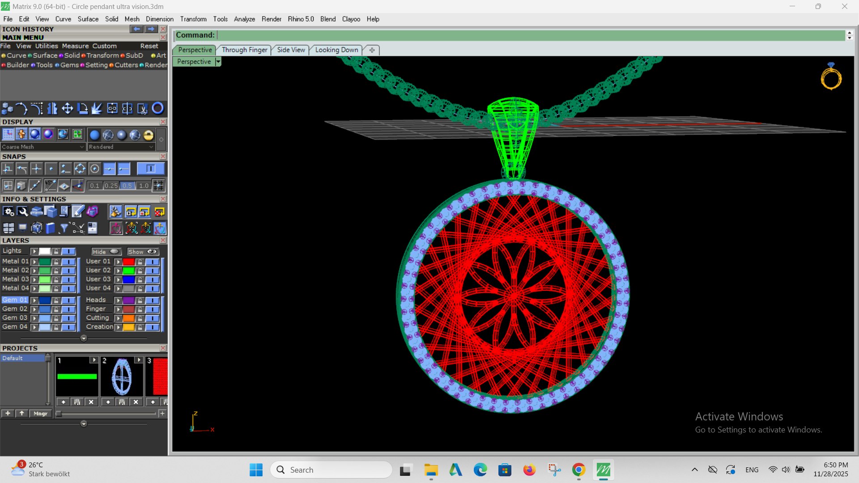The image size is (859, 483).
Task: Click the four-pane viewport layout icon
Action: pos(8,228)
